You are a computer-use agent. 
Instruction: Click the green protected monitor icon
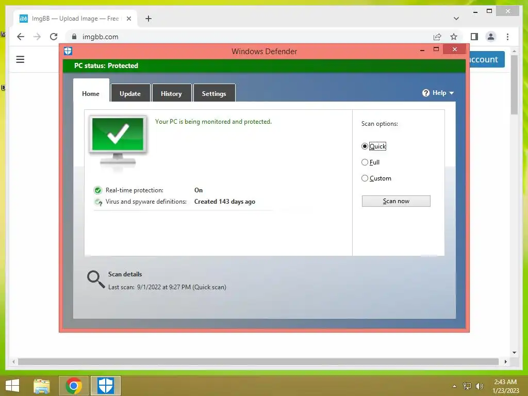[118, 143]
